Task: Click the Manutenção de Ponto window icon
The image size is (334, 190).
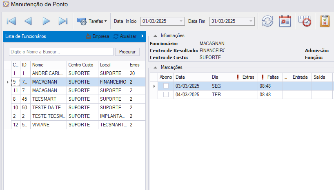Action: coord(6,4)
